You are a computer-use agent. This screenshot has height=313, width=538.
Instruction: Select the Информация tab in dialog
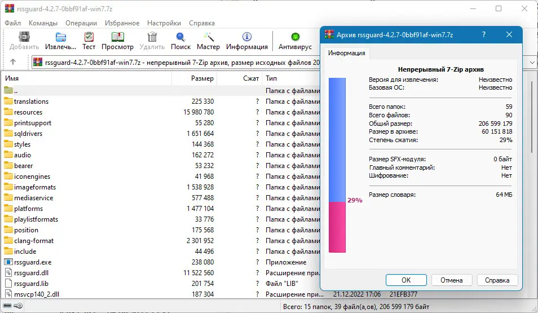point(347,53)
